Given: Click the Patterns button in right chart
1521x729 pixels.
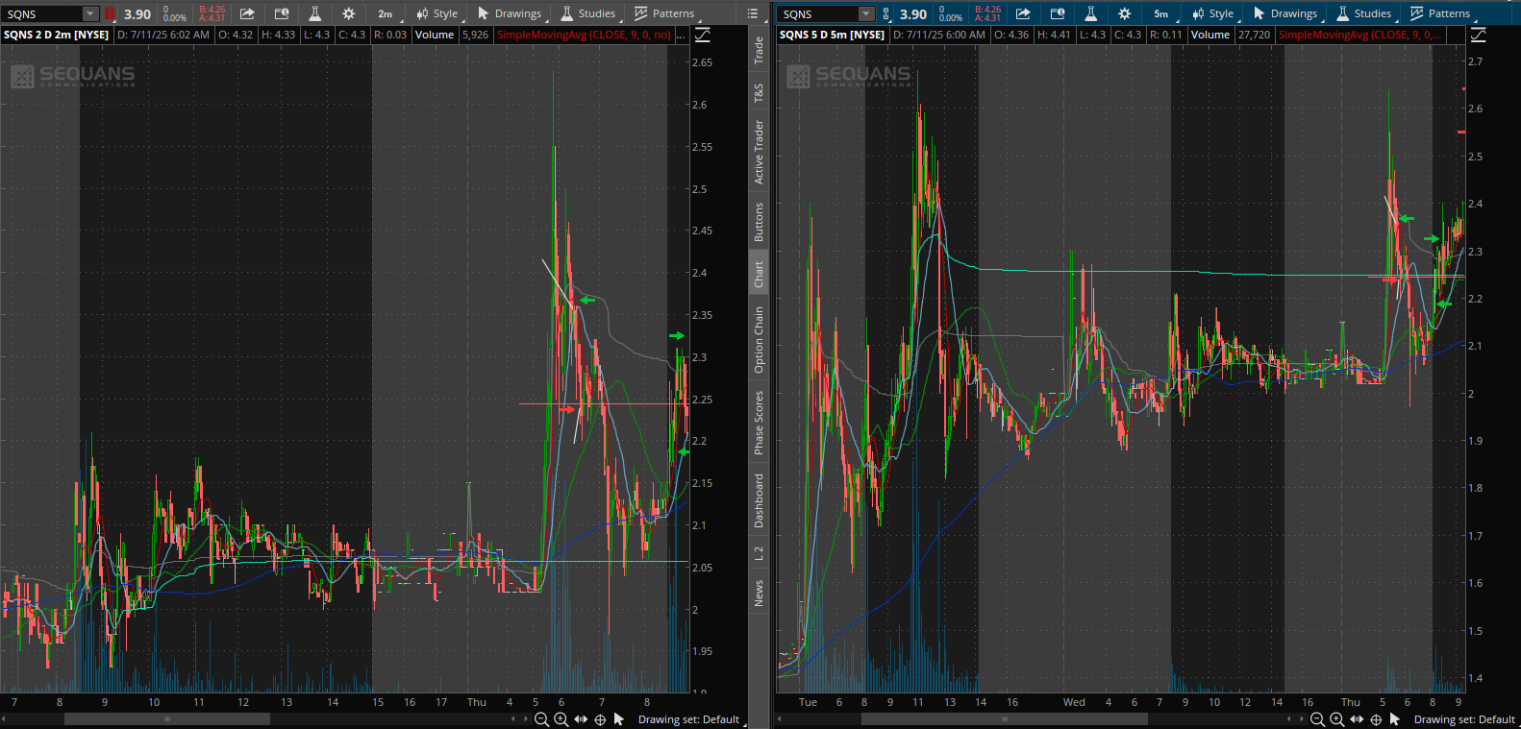Looking at the screenshot, I should point(1440,13).
